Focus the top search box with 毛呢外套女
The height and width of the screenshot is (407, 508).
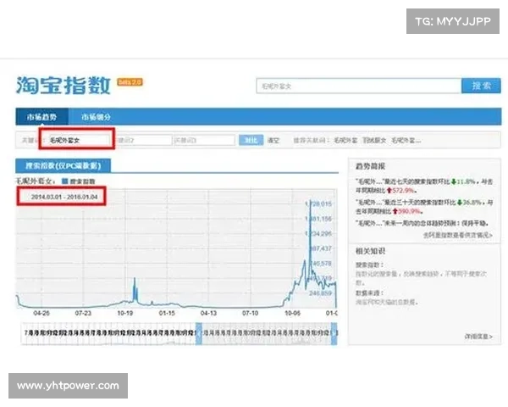[359, 86]
